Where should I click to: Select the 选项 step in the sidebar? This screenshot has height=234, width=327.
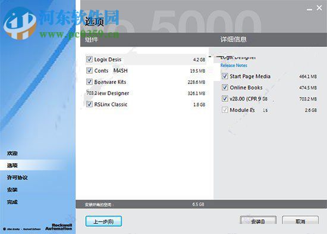coord(12,166)
